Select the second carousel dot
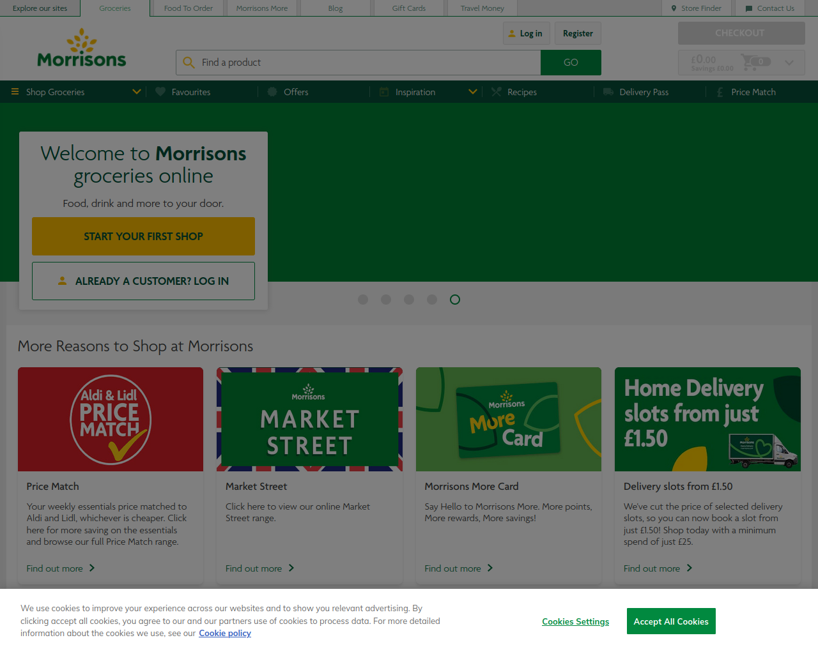Screen dimensions: 818x654 386,300
